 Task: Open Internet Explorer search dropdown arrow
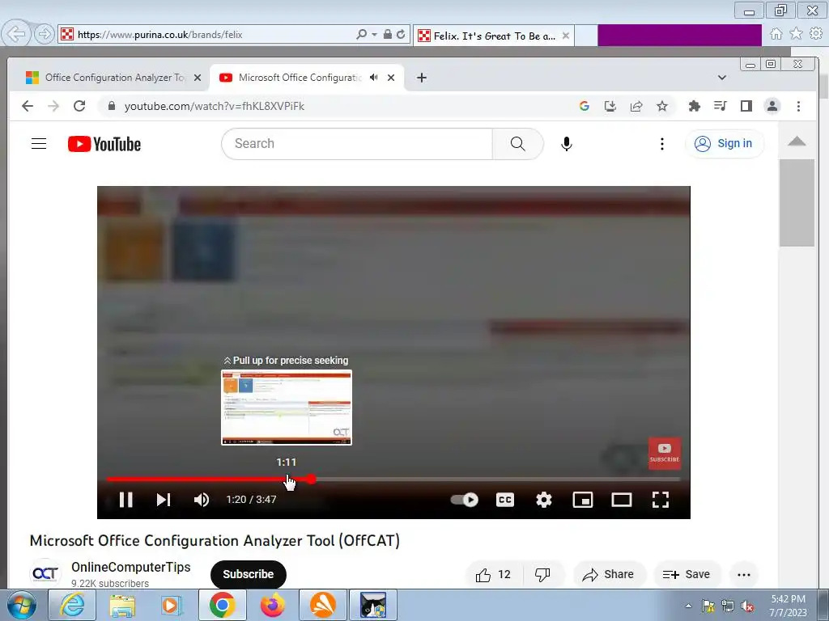coord(374,34)
